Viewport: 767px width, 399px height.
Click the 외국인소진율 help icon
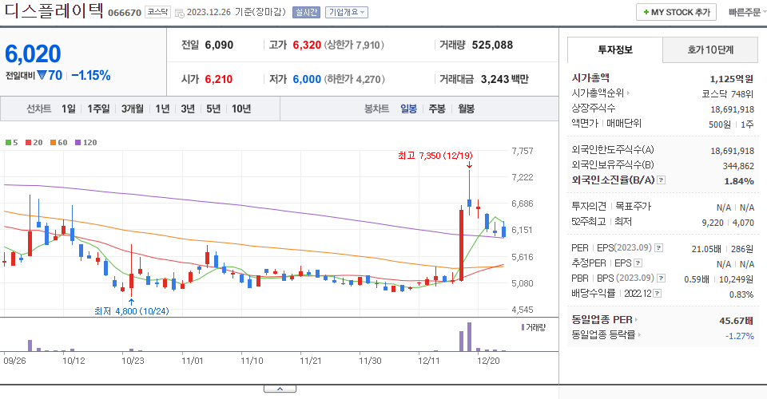[x=661, y=180]
